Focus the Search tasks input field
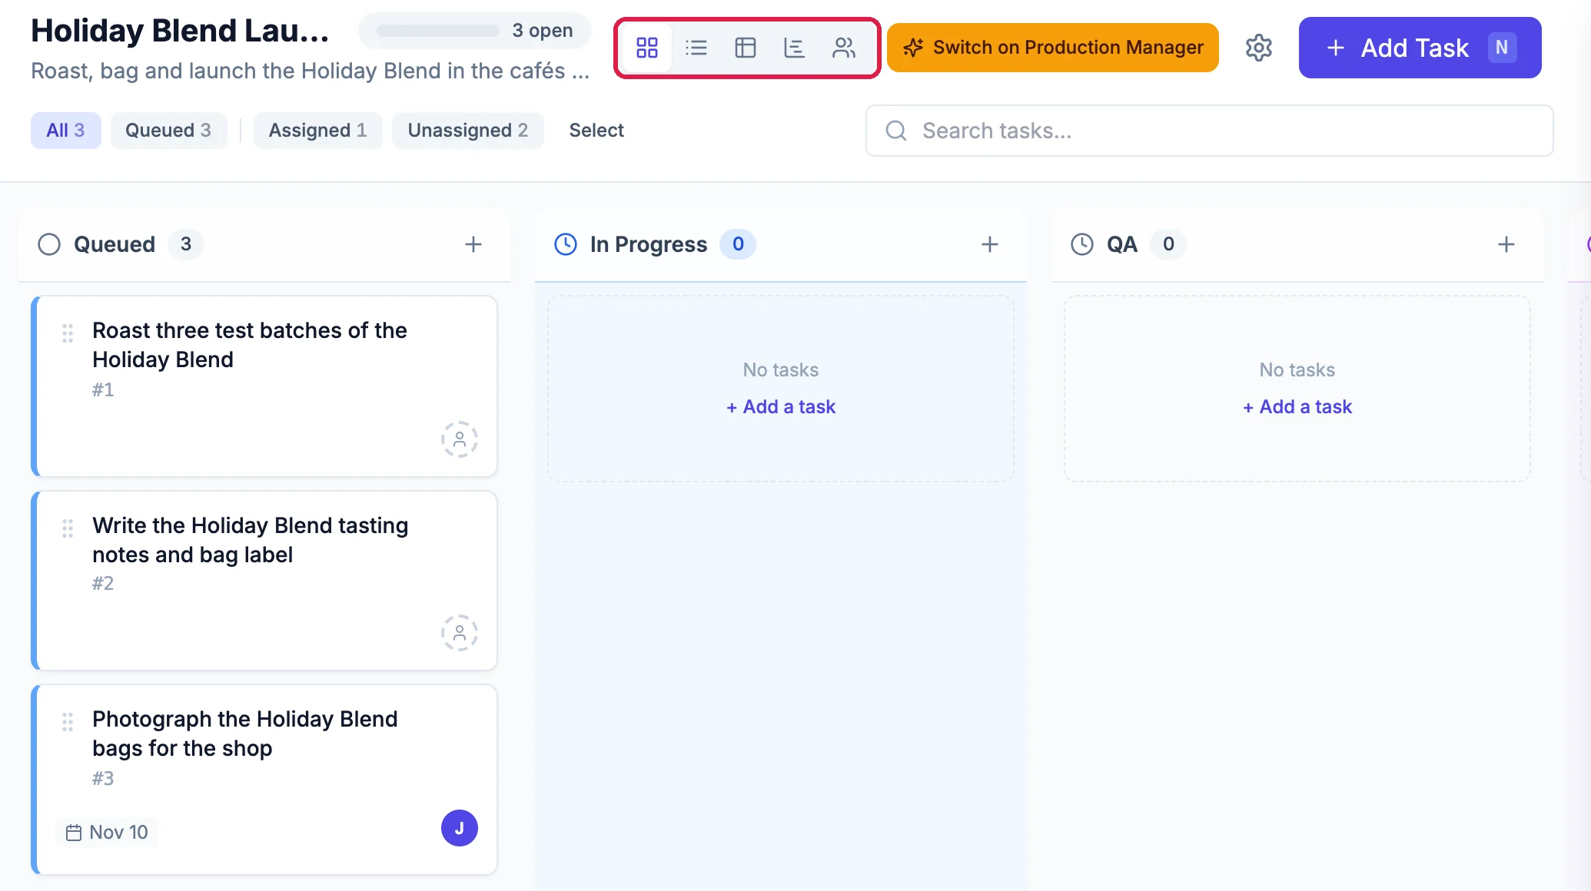Viewport: 1591px width, 891px height. pyautogui.click(x=1210, y=131)
